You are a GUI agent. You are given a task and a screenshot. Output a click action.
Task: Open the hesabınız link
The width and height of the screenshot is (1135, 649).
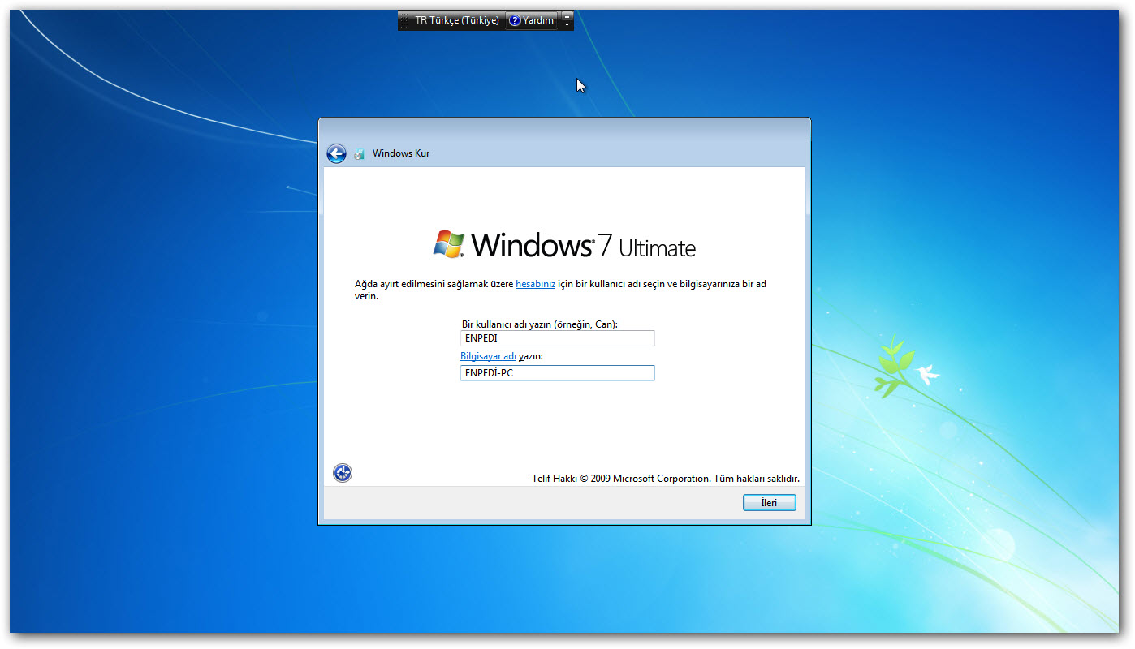[x=535, y=284]
